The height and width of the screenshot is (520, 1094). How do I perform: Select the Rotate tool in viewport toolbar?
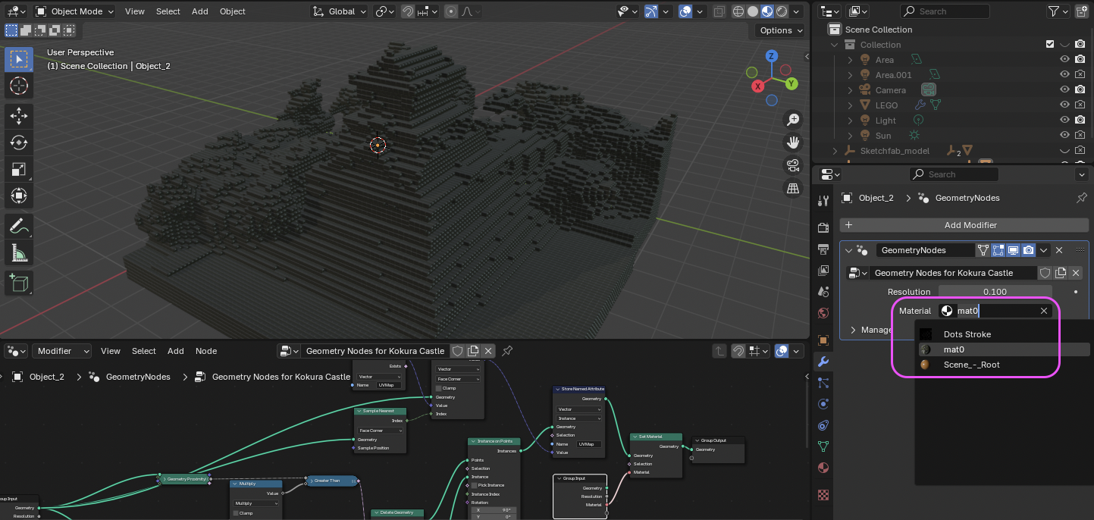[x=19, y=142]
